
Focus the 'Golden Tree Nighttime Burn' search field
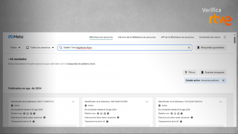(x=124, y=48)
